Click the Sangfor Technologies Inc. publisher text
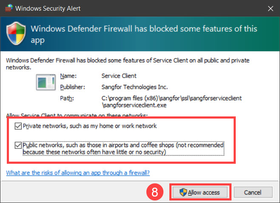 [134, 87]
